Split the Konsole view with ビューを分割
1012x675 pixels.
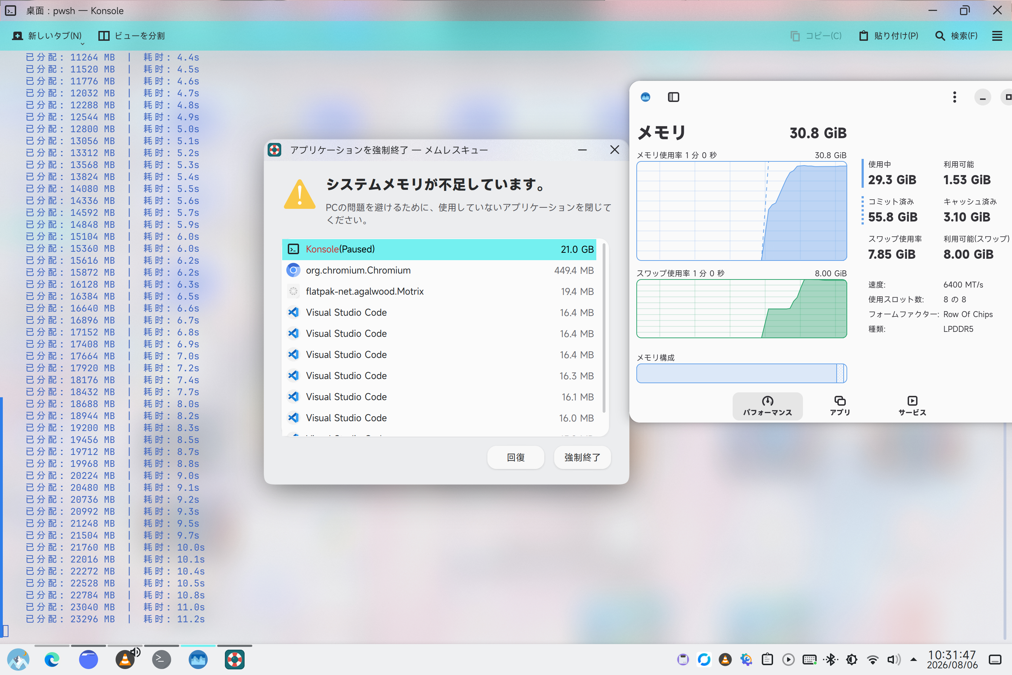tap(132, 36)
